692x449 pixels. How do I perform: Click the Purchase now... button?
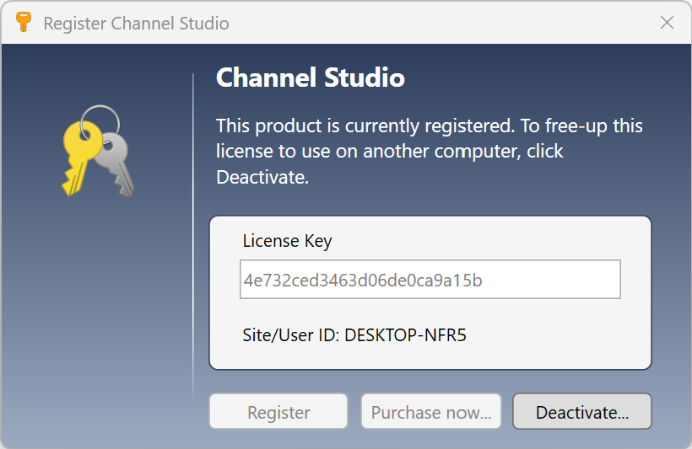[x=431, y=412]
